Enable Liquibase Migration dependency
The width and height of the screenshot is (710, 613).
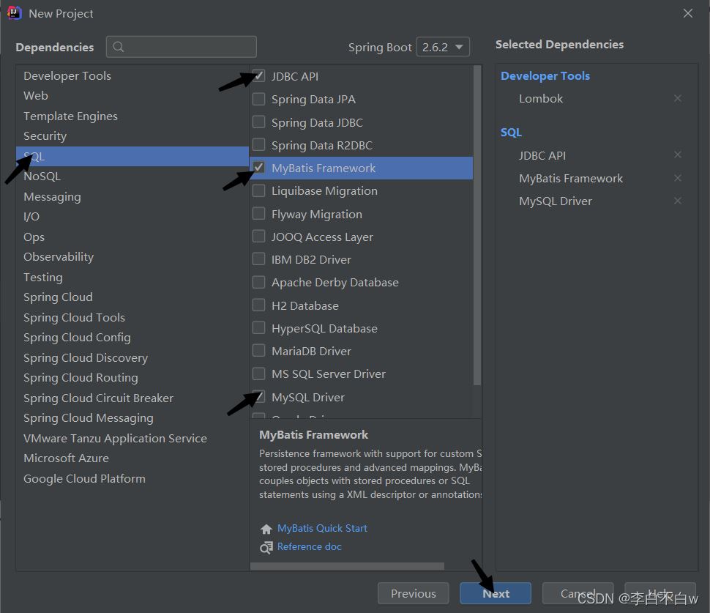pyautogui.click(x=258, y=190)
